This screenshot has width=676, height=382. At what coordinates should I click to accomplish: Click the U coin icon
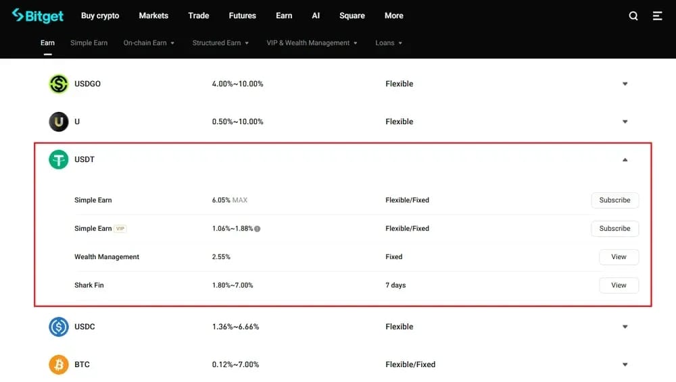tap(59, 121)
